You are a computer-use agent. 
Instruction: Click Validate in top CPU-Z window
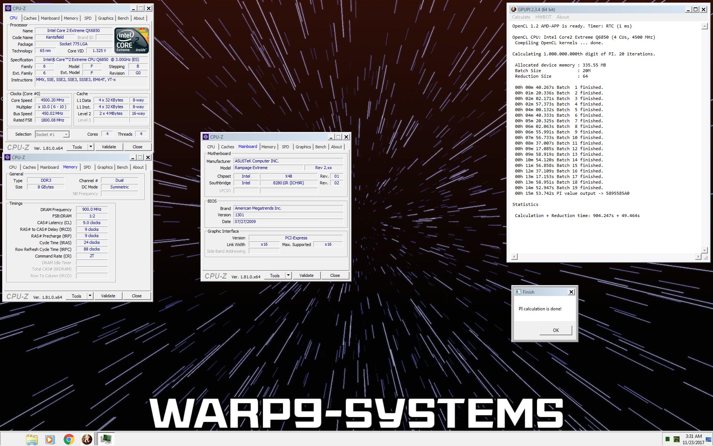coord(109,147)
